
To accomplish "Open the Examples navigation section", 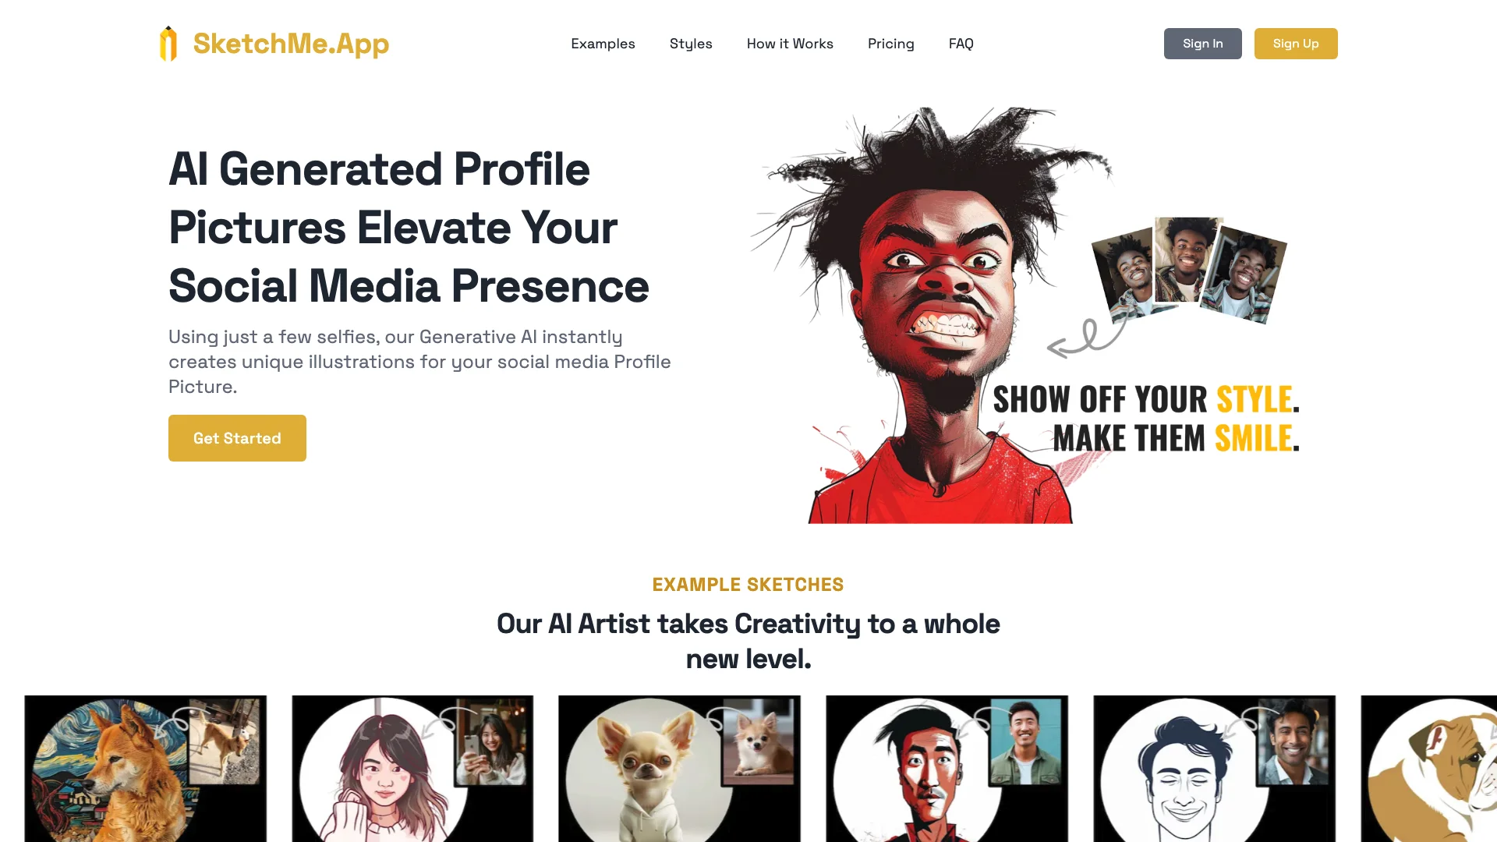I will [x=603, y=43].
